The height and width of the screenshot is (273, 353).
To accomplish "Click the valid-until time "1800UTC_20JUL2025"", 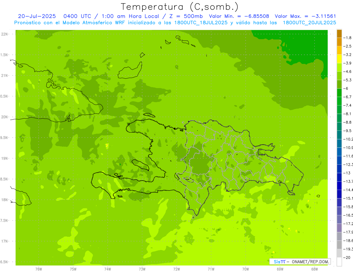I will click(x=309, y=23).
